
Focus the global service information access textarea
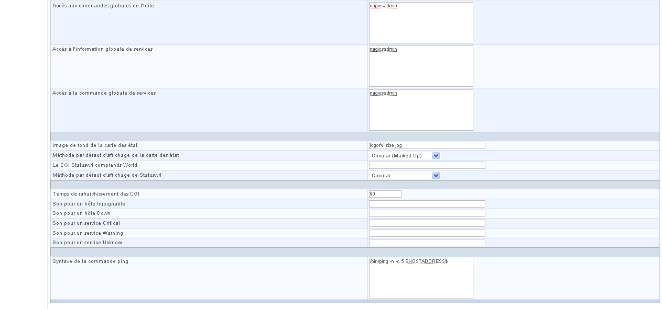click(x=420, y=66)
